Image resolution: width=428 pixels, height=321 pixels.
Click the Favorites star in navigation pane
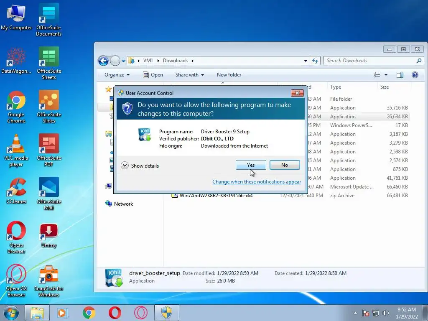coord(109,89)
